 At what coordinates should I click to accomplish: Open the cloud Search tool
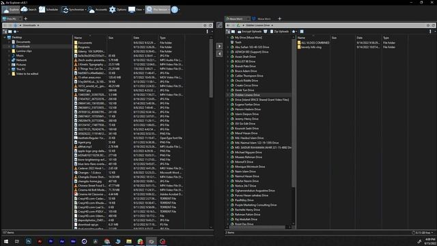(x=29, y=10)
